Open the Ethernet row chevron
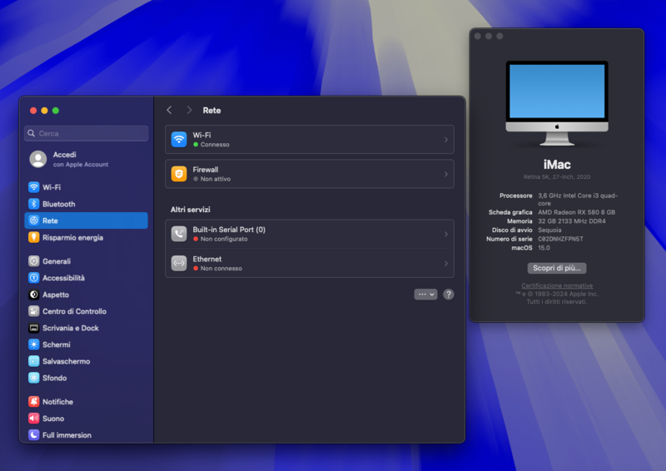The height and width of the screenshot is (471, 666). point(445,263)
